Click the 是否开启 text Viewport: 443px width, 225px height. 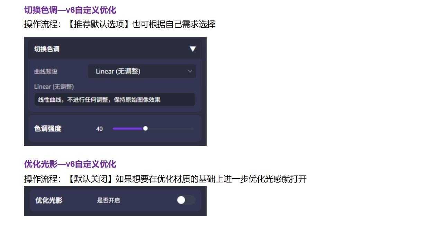point(108,200)
